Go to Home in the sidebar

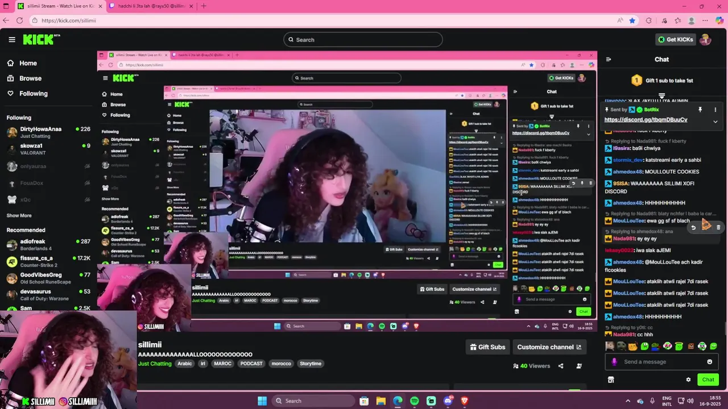point(22,63)
